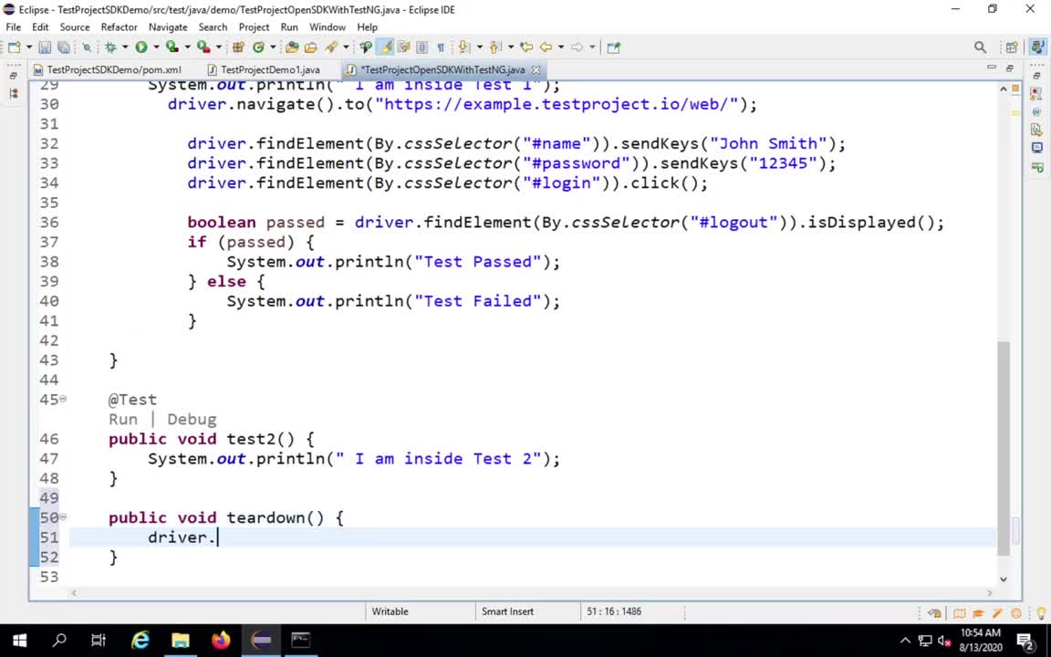
Task: Open the Window menu
Action: coord(328,26)
